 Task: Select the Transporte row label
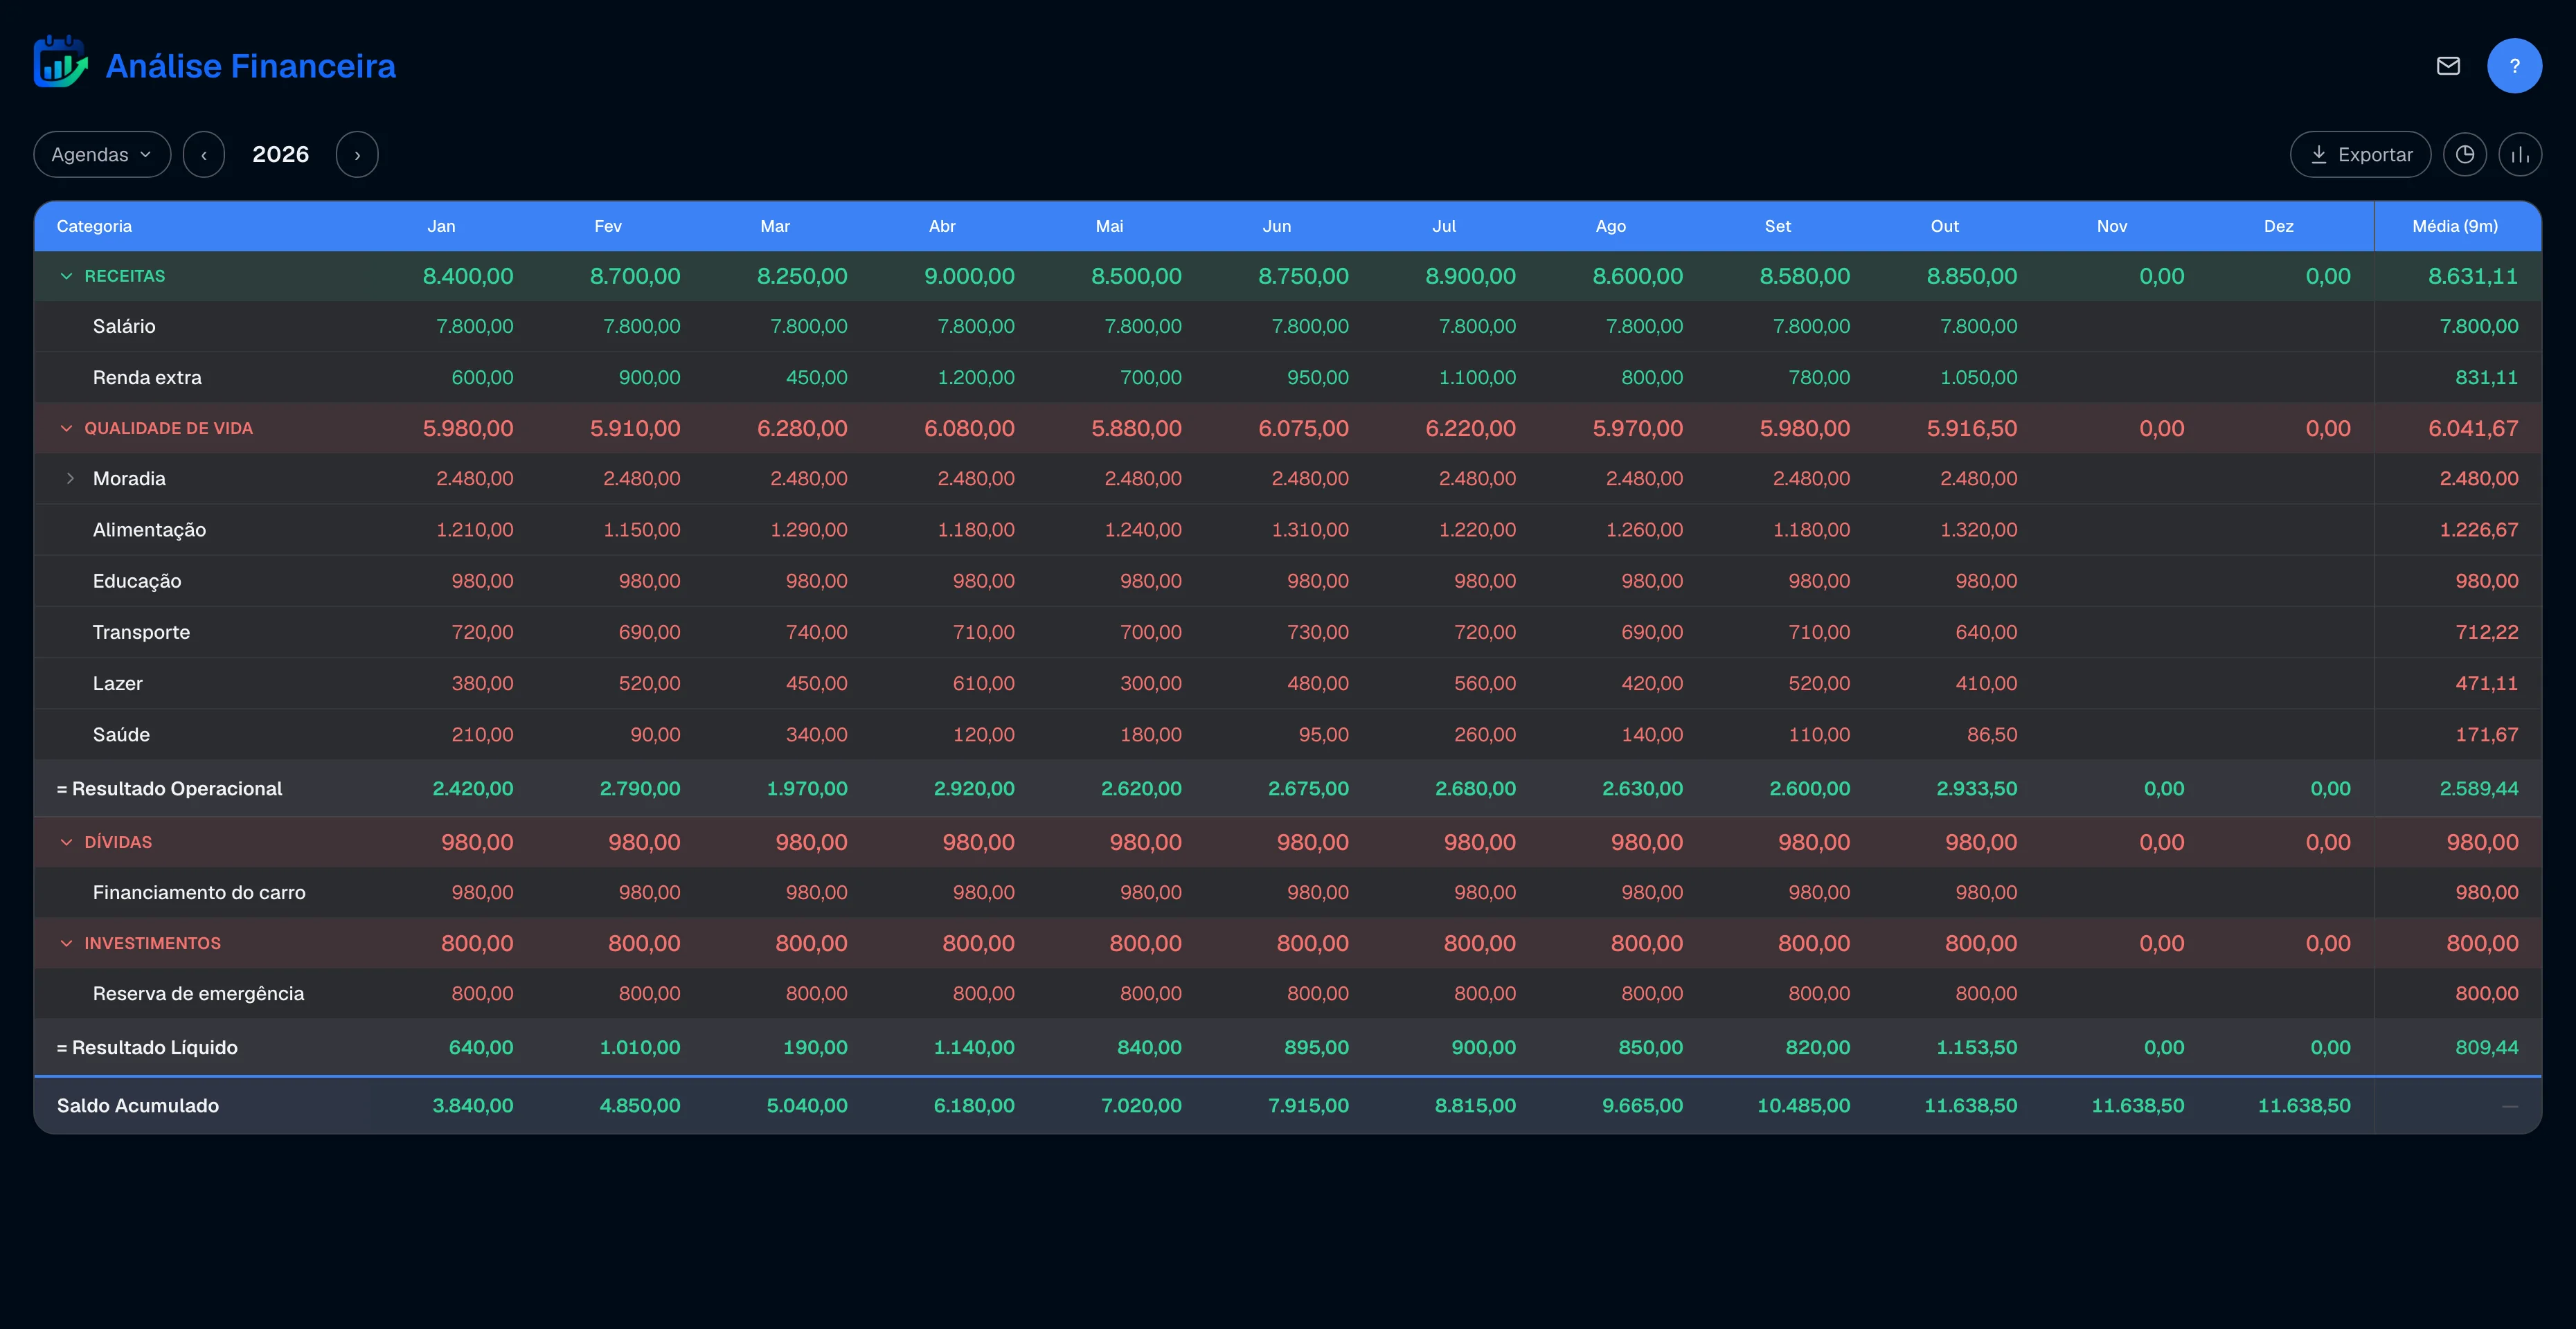(x=141, y=633)
